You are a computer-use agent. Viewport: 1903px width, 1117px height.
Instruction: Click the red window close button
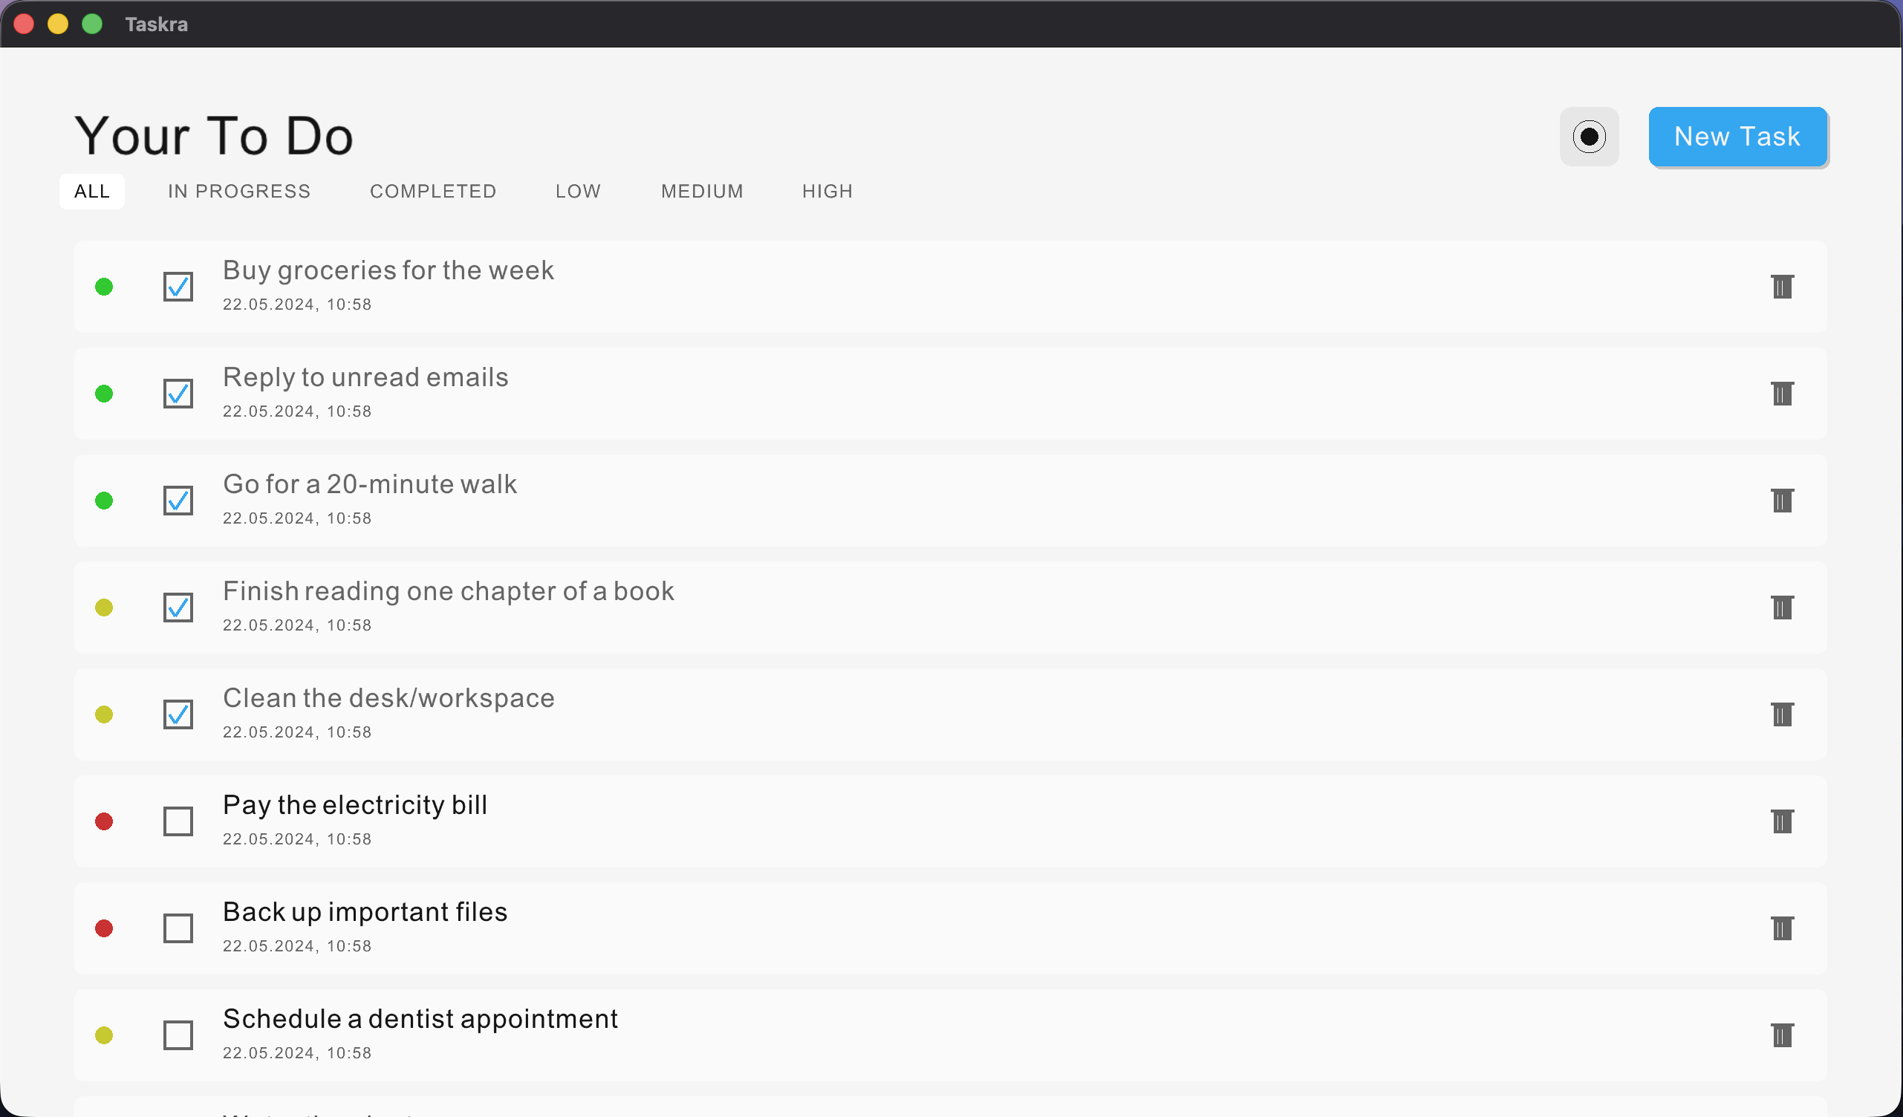pos(25,25)
